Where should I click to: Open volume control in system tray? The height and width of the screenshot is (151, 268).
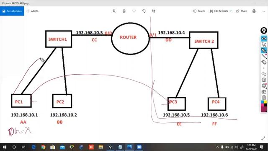pyautogui.click(x=237, y=147)
